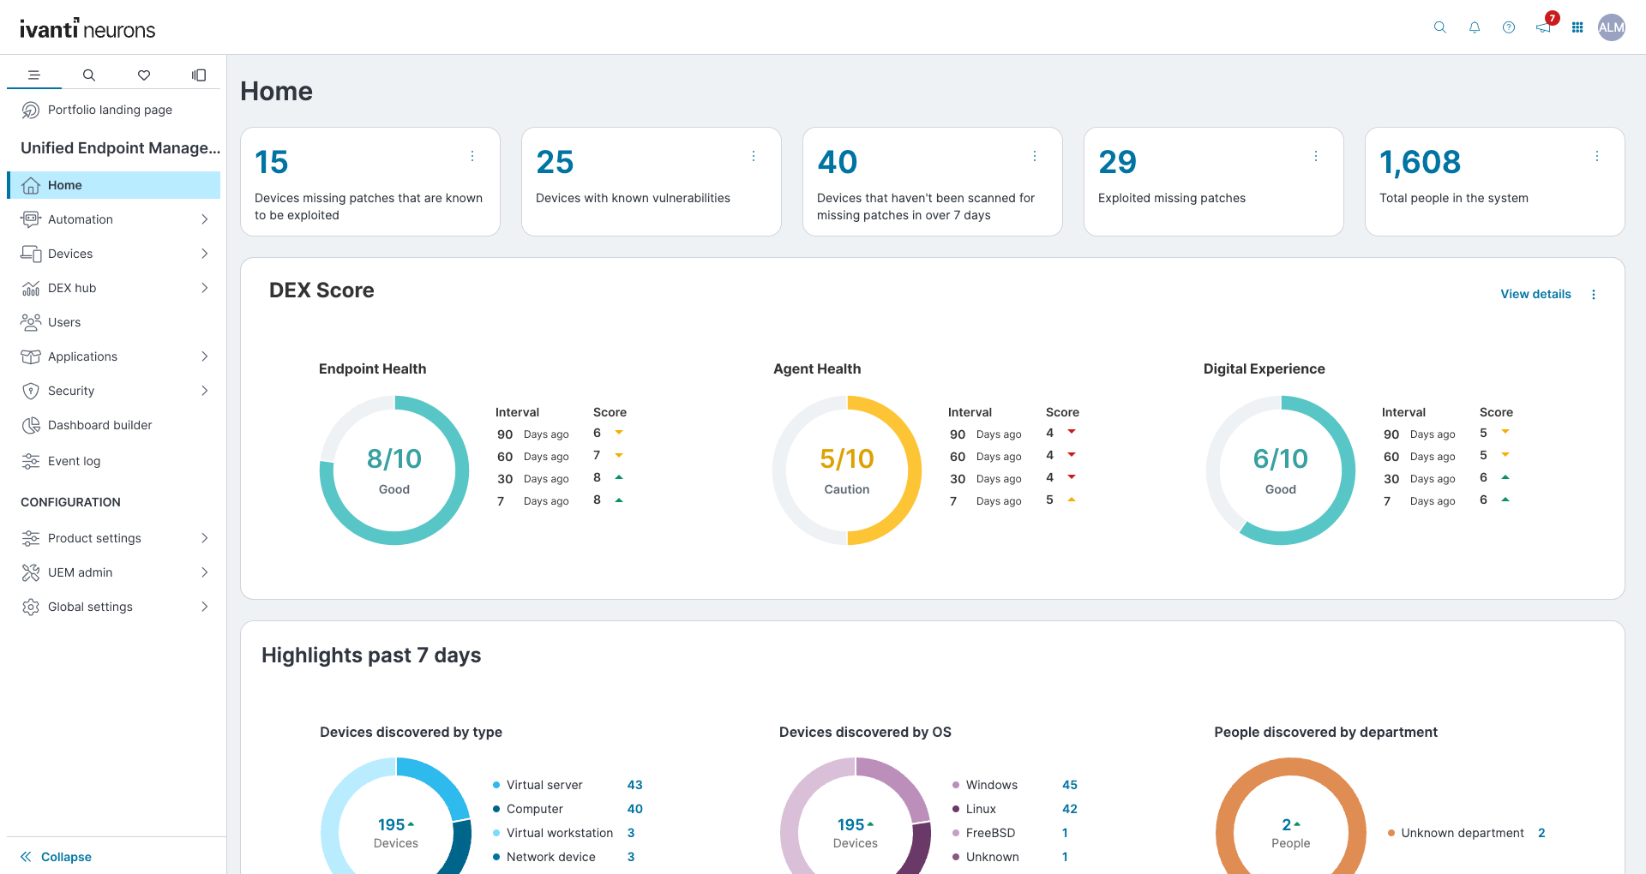The width and height of the screenshot is (1646, 874).
Task: Click the Users people icon
Action: (31, 322)
